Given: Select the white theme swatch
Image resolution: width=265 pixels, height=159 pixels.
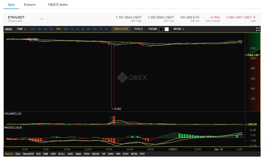Looking at the screenshot, I should point(167,29).
